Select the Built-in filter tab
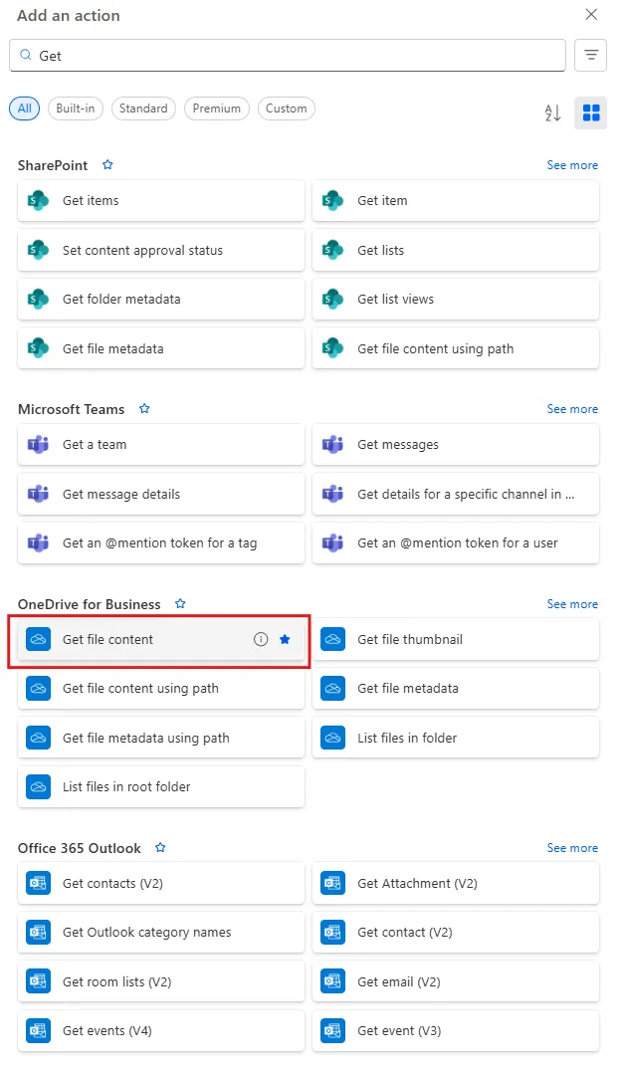This screenshot has width=620, height=1074. (76, 108)
